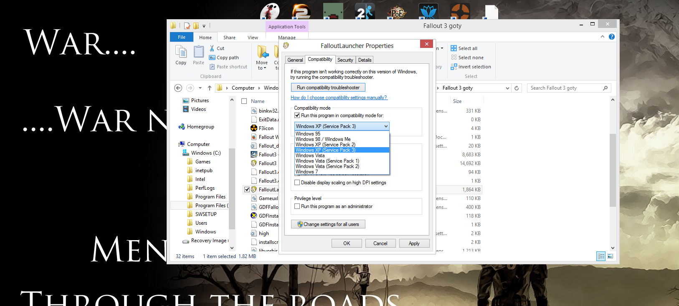Image resolution: width=679 pixels, height=306 pixels.
Task: Click the file list scroll-down arrow
Action: (613, 248)
